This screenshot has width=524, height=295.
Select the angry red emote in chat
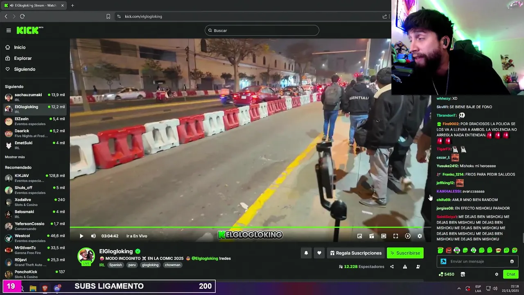click(x=449, y=250)
